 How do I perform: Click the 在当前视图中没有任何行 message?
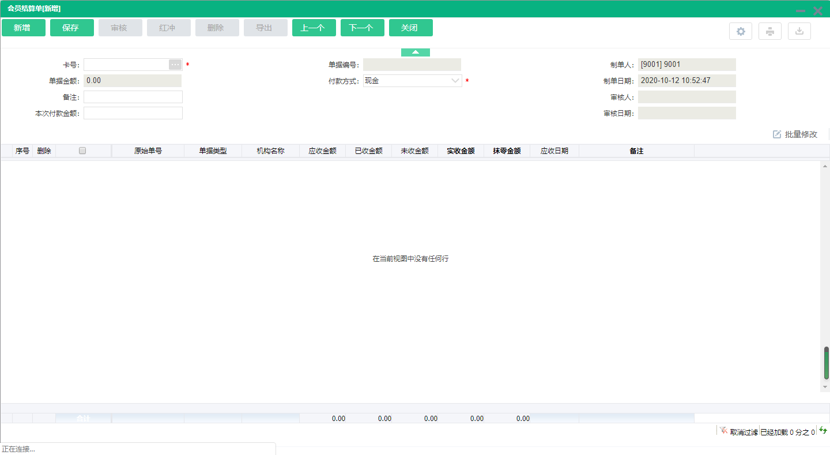click(410, 259)
